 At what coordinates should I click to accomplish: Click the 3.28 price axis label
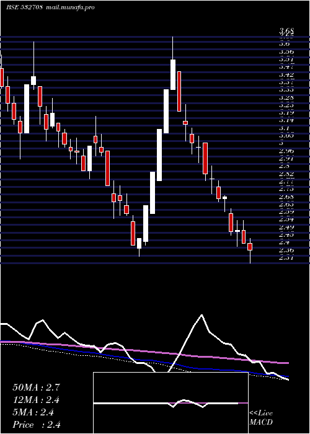point(286,98)
